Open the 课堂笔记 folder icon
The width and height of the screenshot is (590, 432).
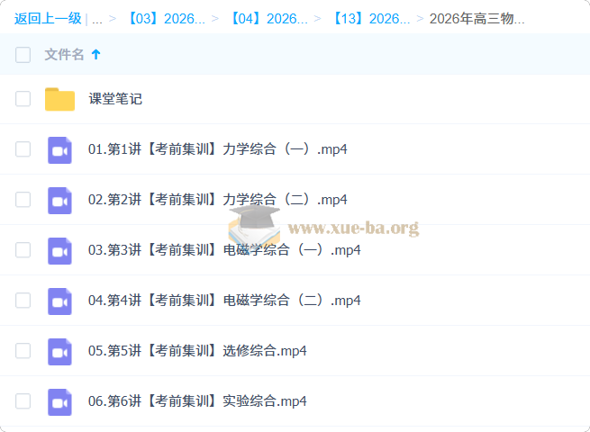click(59, 99)
